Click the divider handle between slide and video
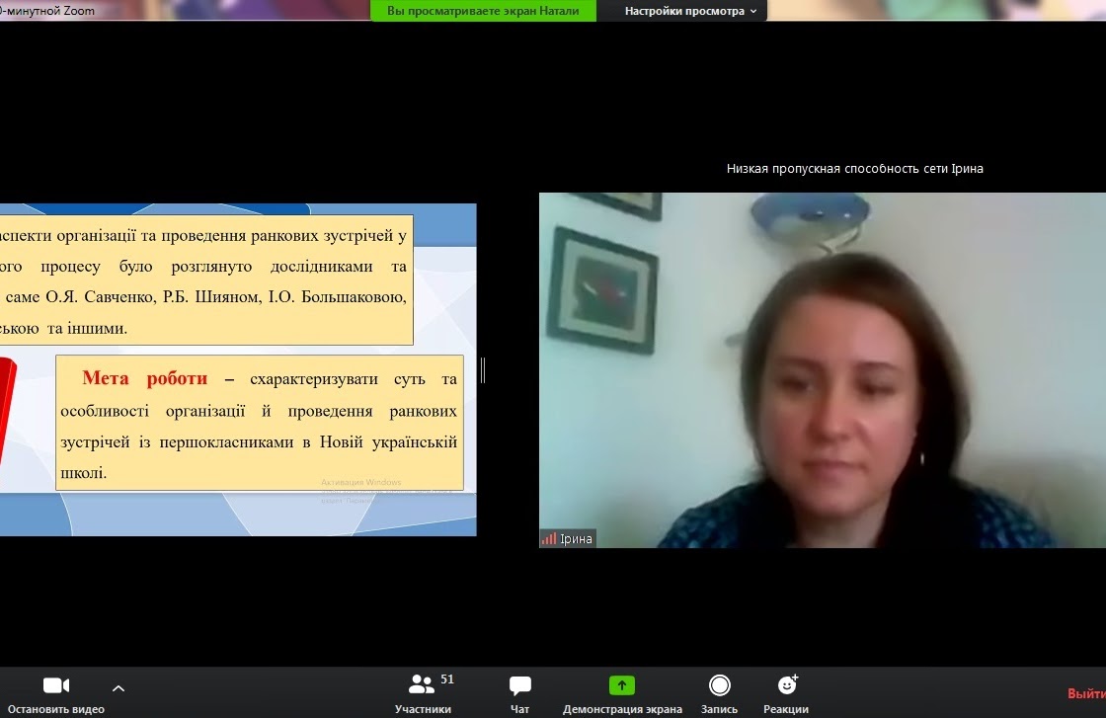The height and width of the screenshot is (718, 1106). click(x=483, y=370)
